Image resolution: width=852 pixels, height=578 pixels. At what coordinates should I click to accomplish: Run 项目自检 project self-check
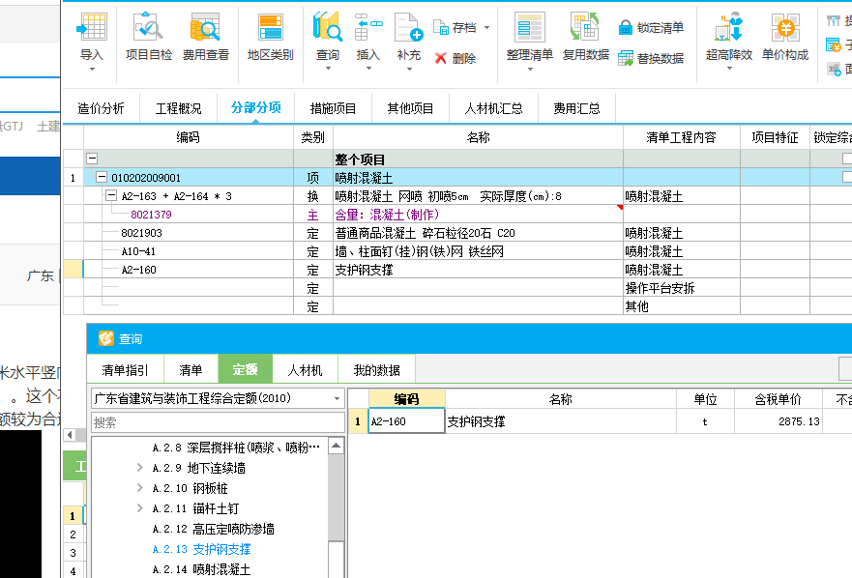point(148,37)
